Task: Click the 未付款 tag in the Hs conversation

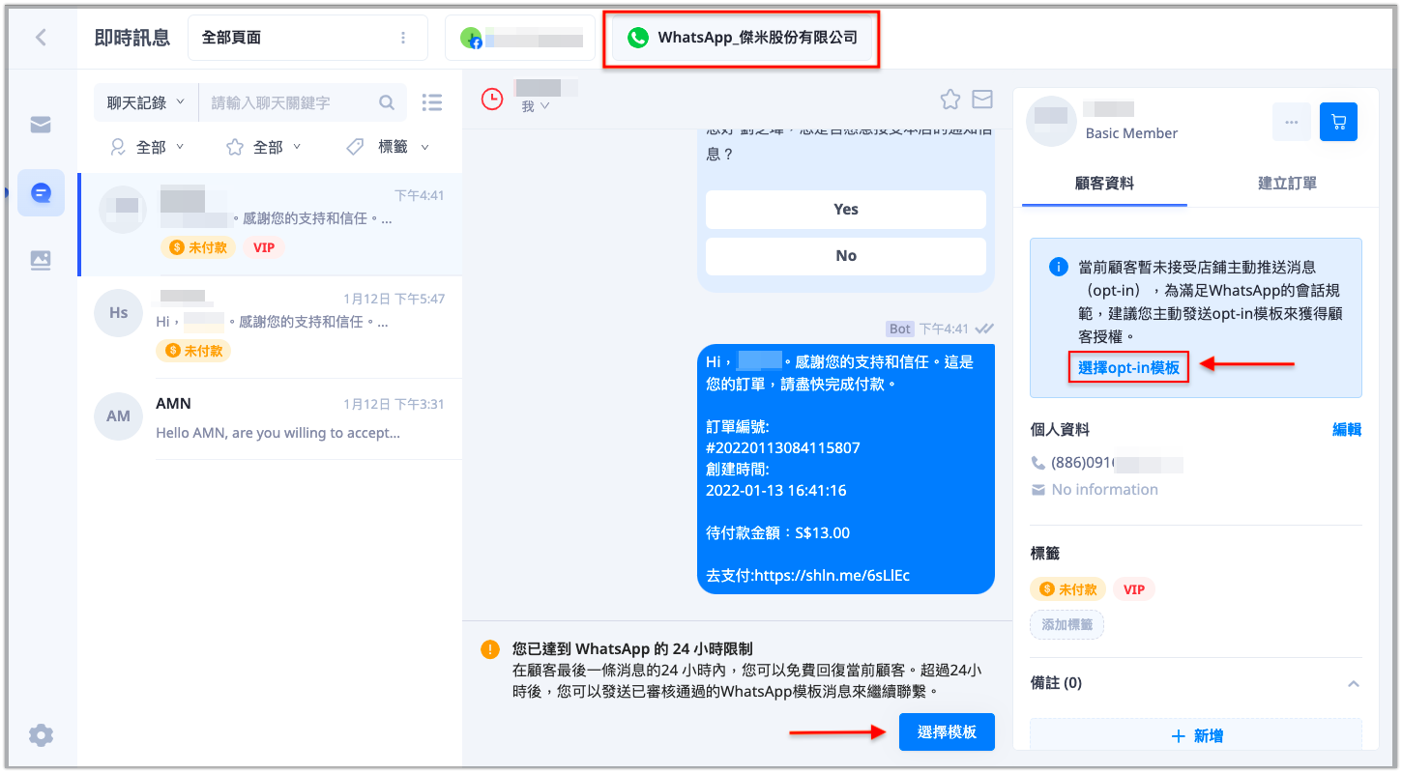Action: click(x=193, y=351)
